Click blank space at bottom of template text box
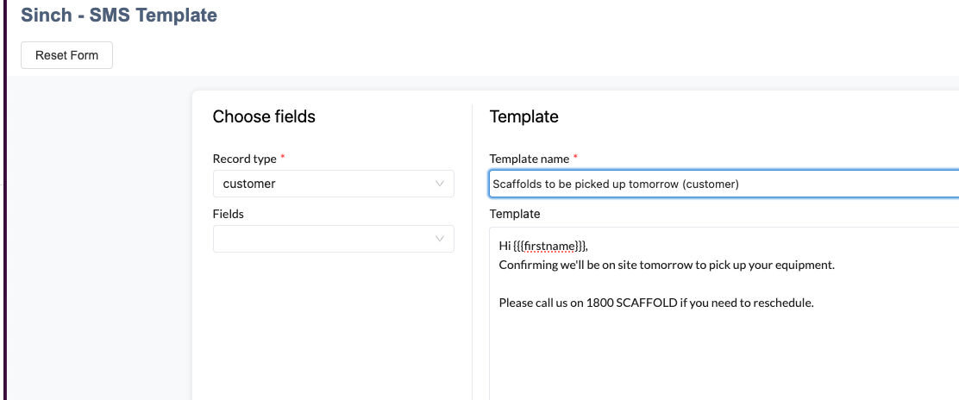This screenshot has width=959, height=400. coord(724,361)
